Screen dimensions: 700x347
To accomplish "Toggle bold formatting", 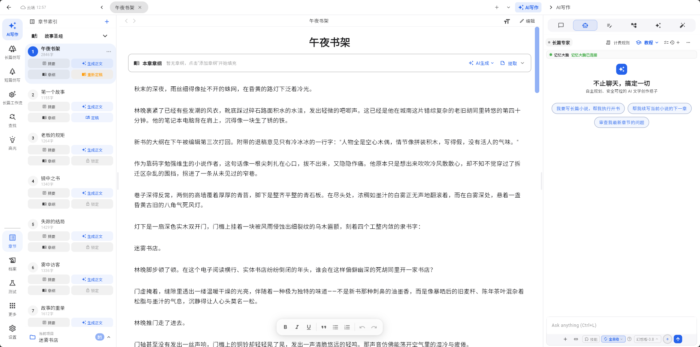I will 285,327.
